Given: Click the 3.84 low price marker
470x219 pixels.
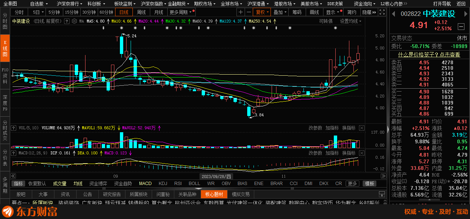Looking at the screenshot, I should tap(259, 115).
